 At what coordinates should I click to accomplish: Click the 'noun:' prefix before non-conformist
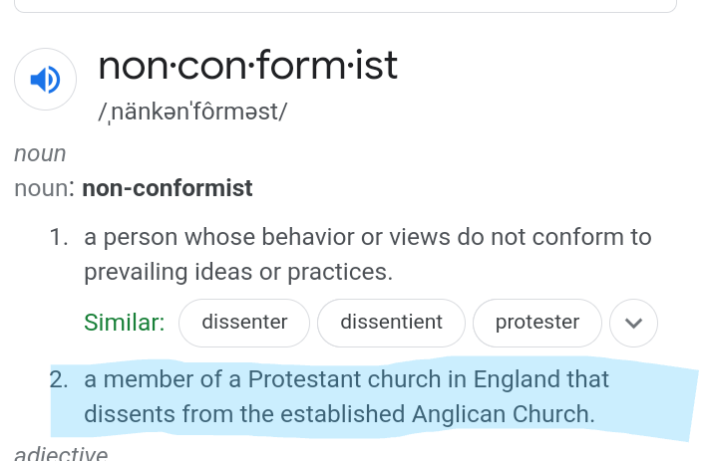(x=45, y=188)
